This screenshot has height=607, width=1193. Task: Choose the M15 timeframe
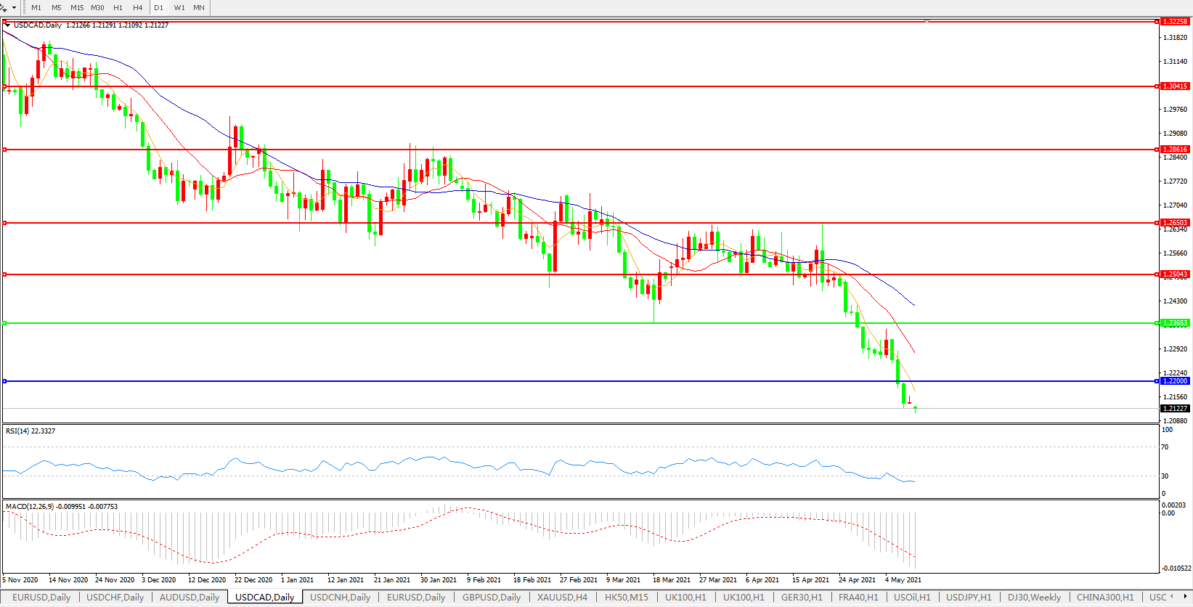pos(77,8)
